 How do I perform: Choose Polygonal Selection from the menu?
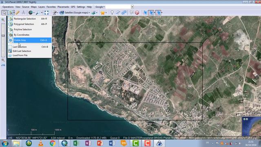(30, 24)
